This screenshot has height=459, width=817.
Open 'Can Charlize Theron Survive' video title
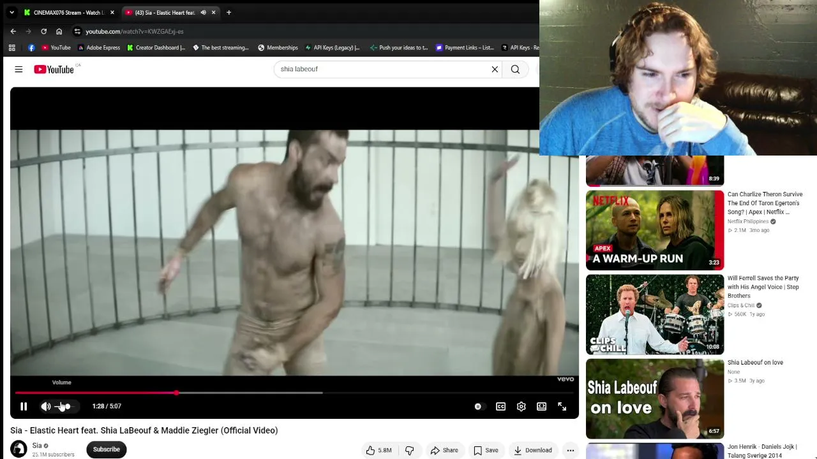(765, 203)
